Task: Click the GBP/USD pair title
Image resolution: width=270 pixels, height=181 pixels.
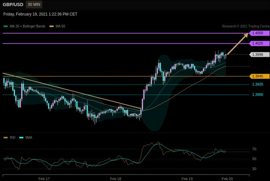Action: (13, 5)
